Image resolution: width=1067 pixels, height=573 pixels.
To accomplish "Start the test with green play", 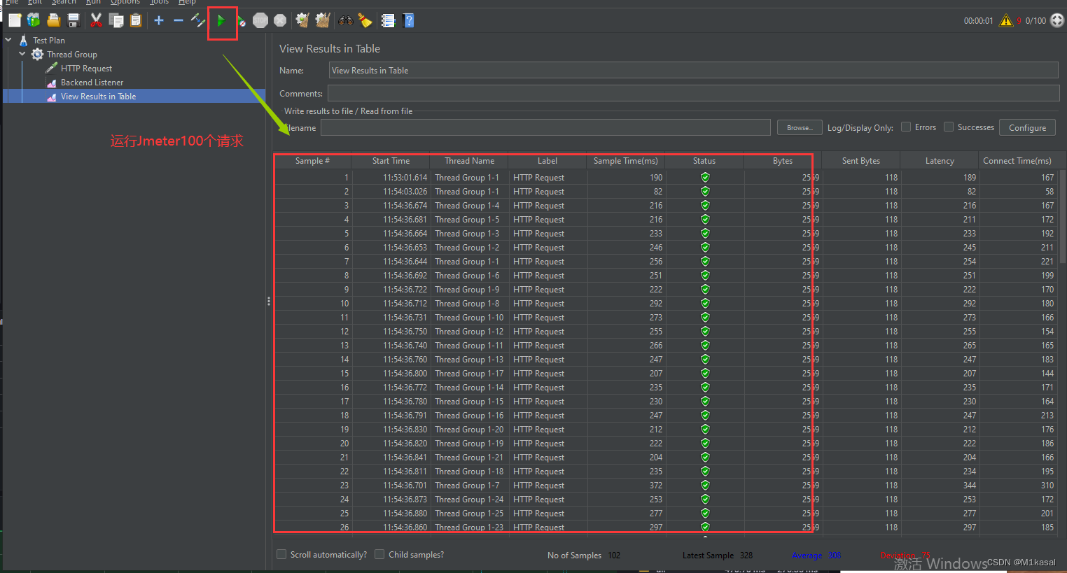I will 221,21.
